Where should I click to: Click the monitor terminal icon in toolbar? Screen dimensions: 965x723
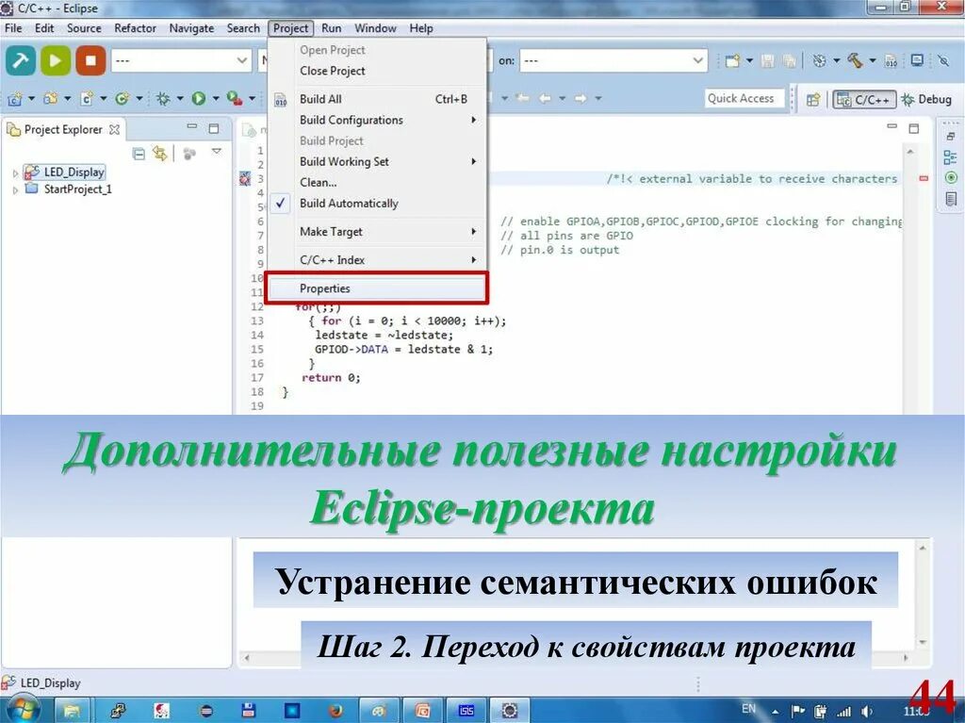917,60
